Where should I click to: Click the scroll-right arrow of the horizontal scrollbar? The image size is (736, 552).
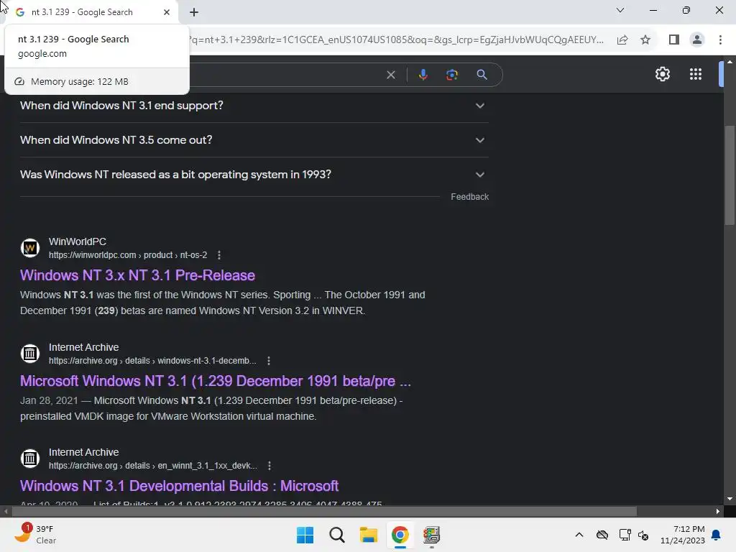[718, 511]
